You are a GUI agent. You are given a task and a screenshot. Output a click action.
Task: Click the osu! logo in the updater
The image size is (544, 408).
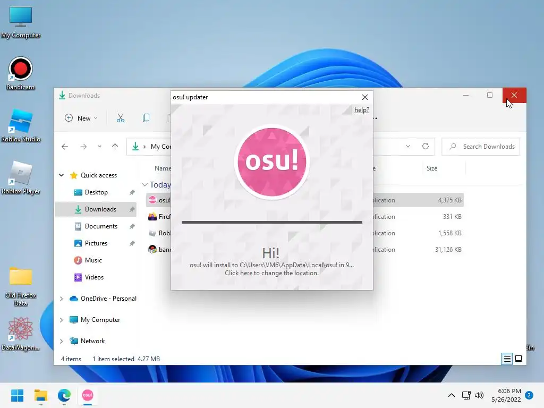tap(271, 161)
